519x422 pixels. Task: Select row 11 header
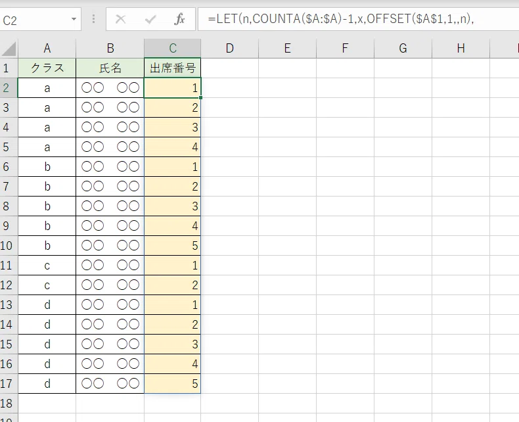(x=9, y=266)
